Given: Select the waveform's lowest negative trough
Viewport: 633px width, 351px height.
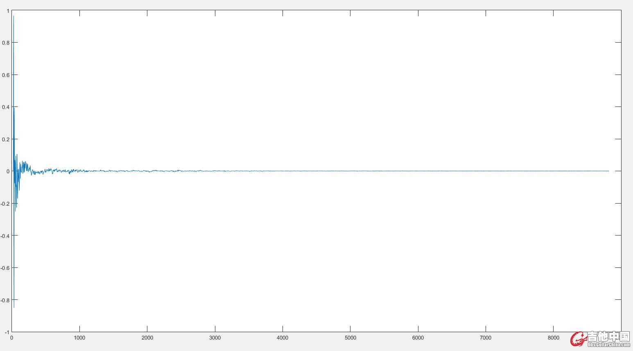Looking at the screenshot, I should click(x=14, y=307).
